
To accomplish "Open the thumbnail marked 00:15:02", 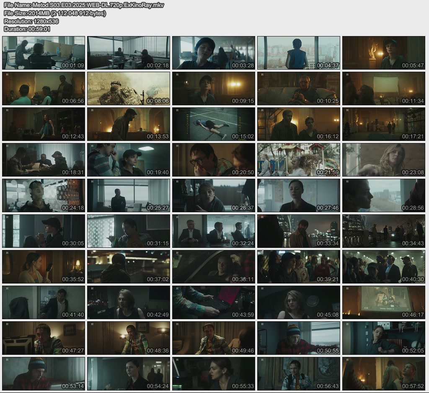I will [214, 124].
